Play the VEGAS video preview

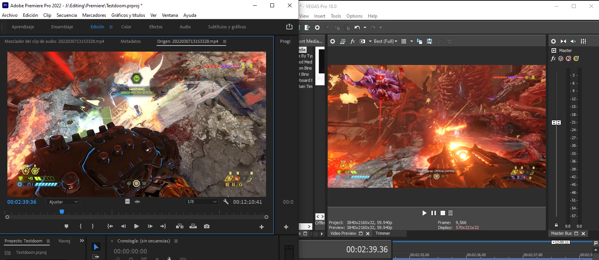pos(424,213)
